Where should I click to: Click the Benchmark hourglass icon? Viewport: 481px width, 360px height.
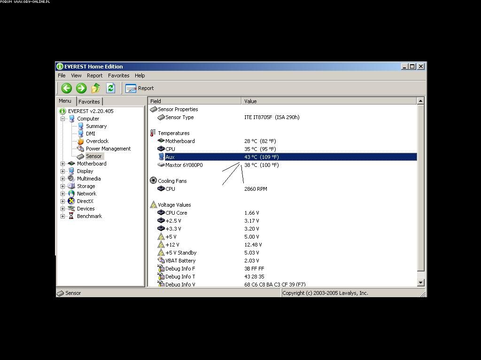pos(71,216)
